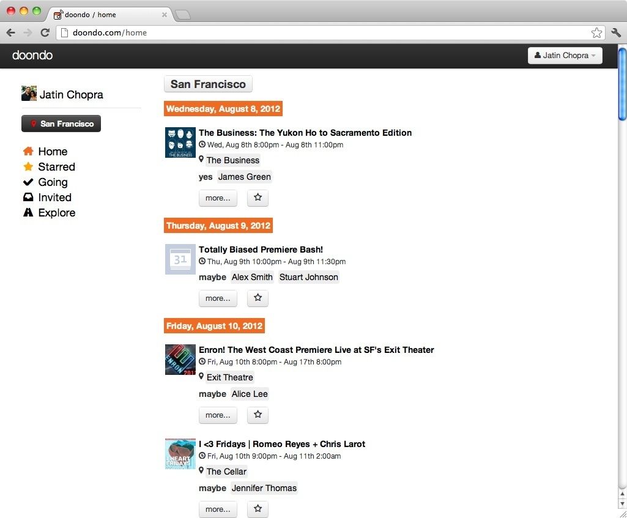Screen dimensions: 627x518
Task: Click the Alice Lee attendee tag
Action: coord(250,394)
